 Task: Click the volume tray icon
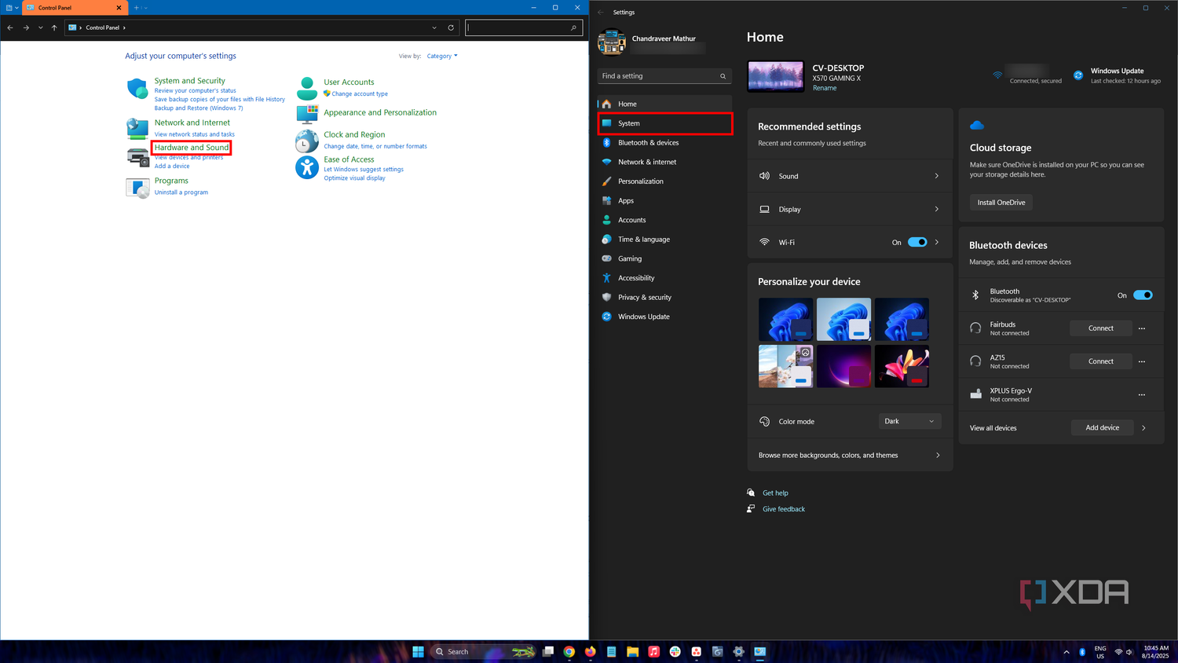(x=1129, y=652)
